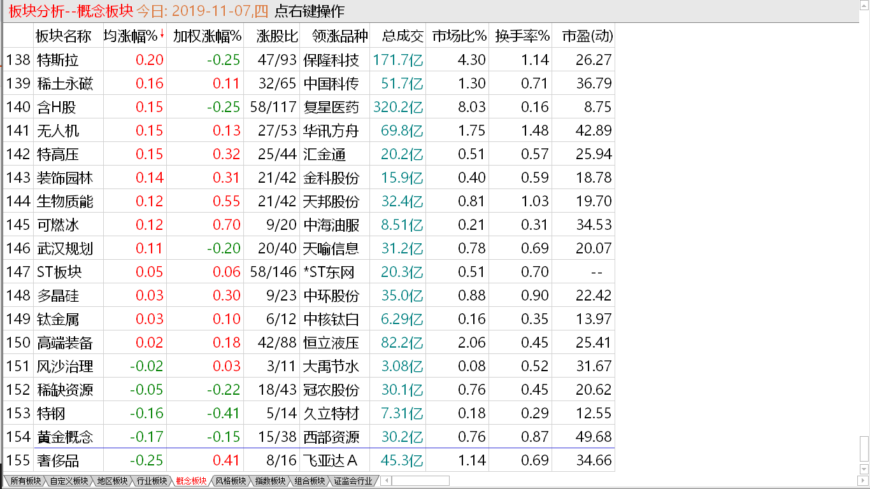Sort by the 加权涨幅% column header
The image size is (870, 489).
tap(207, 36)
